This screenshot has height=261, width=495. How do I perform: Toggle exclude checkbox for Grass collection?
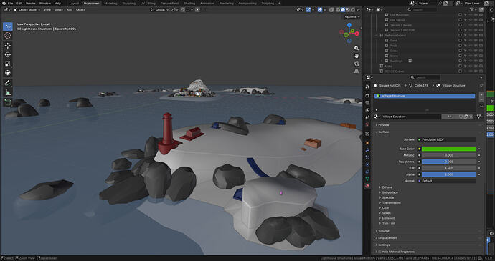(x=460, y=51)
